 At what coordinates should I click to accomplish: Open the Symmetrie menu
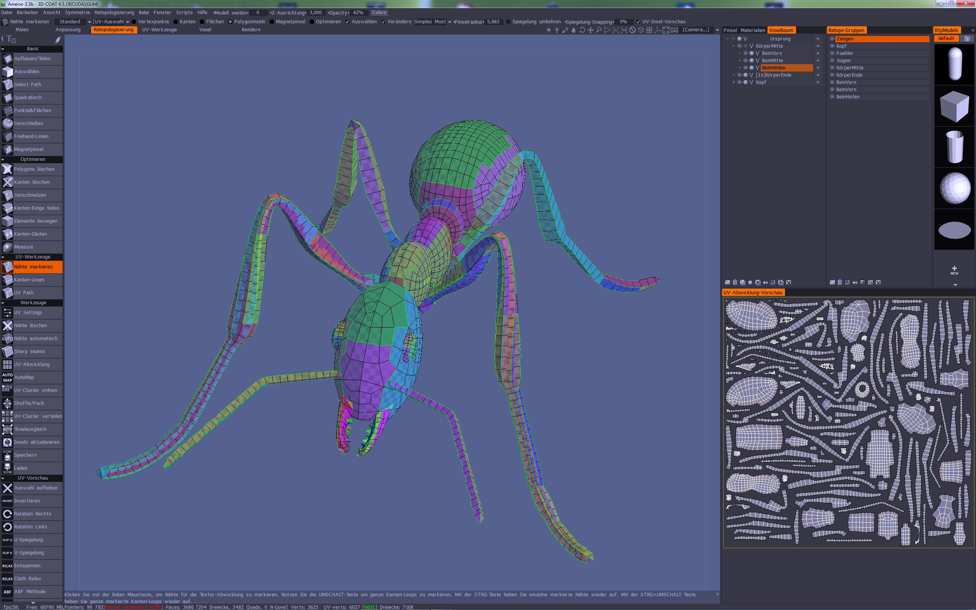[x=77, y=13]
